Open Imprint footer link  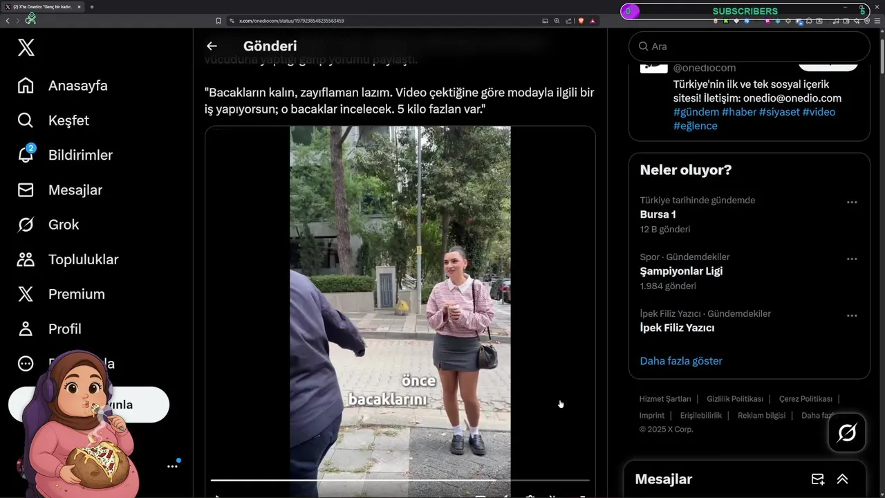click(652, 416)
